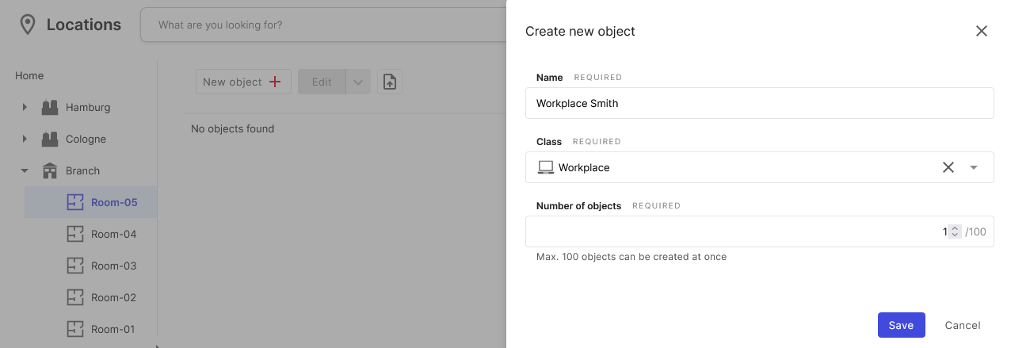Expand the Cologne tree node

tap(25, 139)
